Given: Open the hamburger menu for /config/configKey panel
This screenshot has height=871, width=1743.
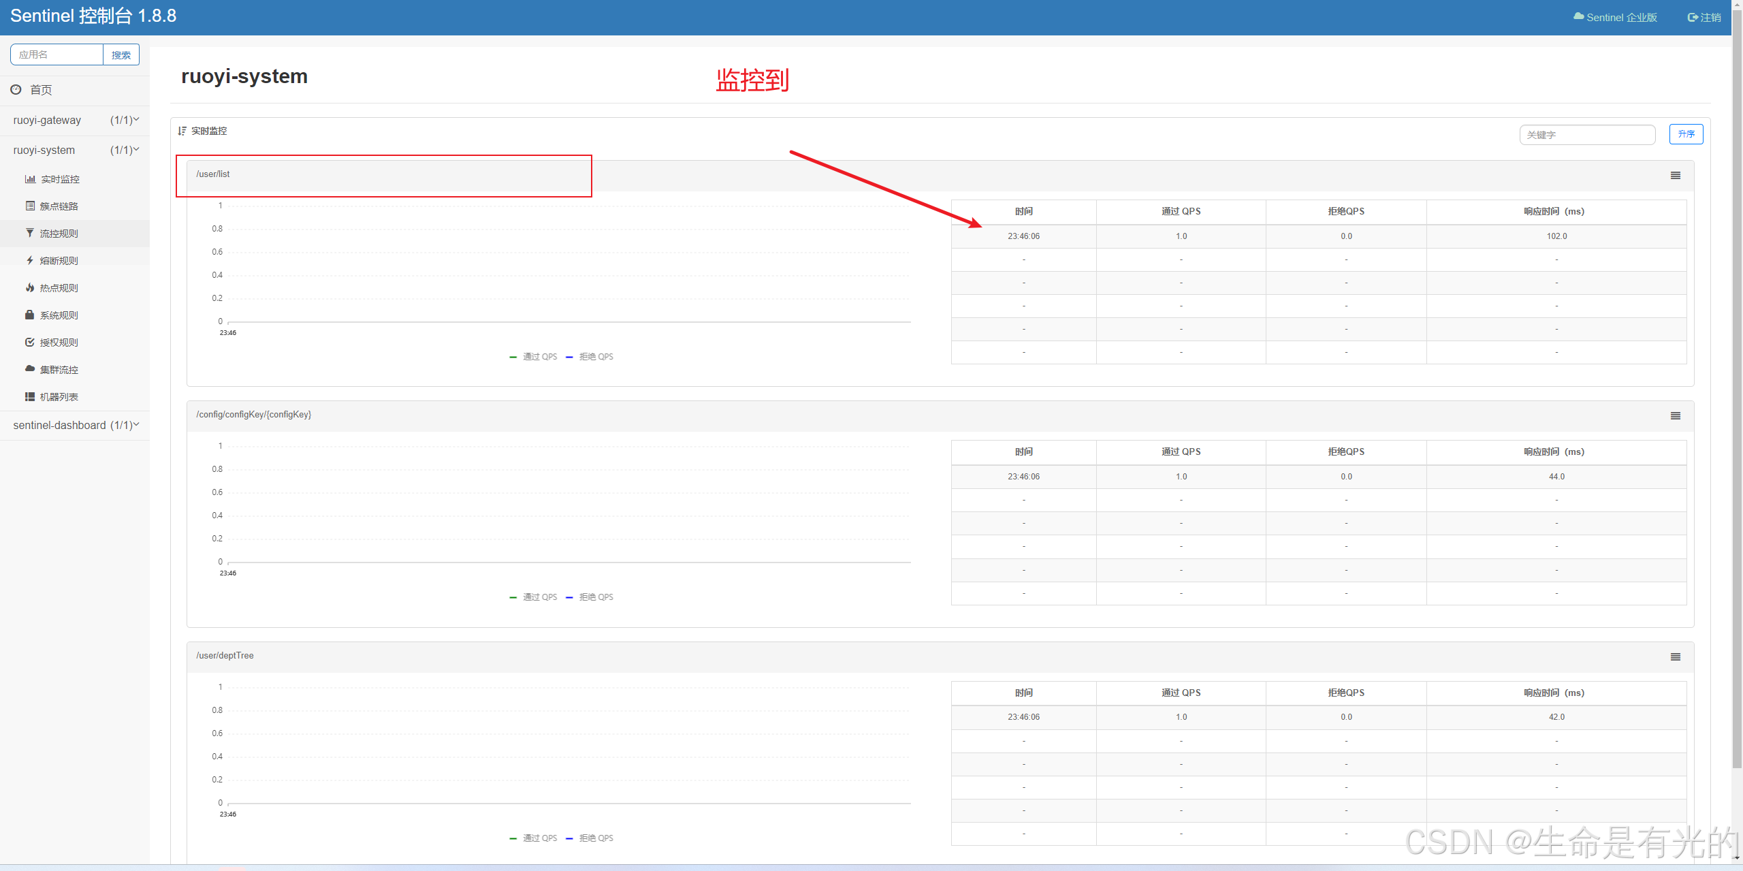Looking at the screenshot, I should [x=1676, y=416].
